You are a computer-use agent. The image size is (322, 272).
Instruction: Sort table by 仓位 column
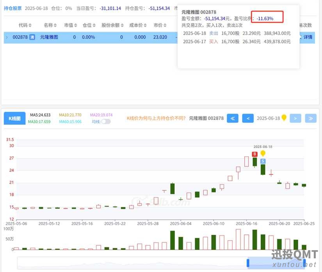point(89,25)
